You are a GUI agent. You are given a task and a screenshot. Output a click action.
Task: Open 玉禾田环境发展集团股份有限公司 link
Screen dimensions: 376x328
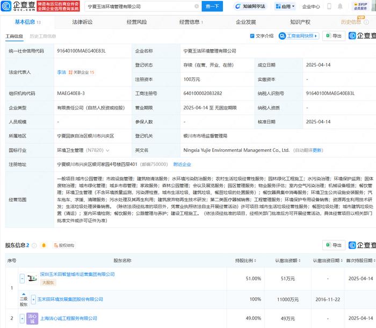[x=70, y=300]
